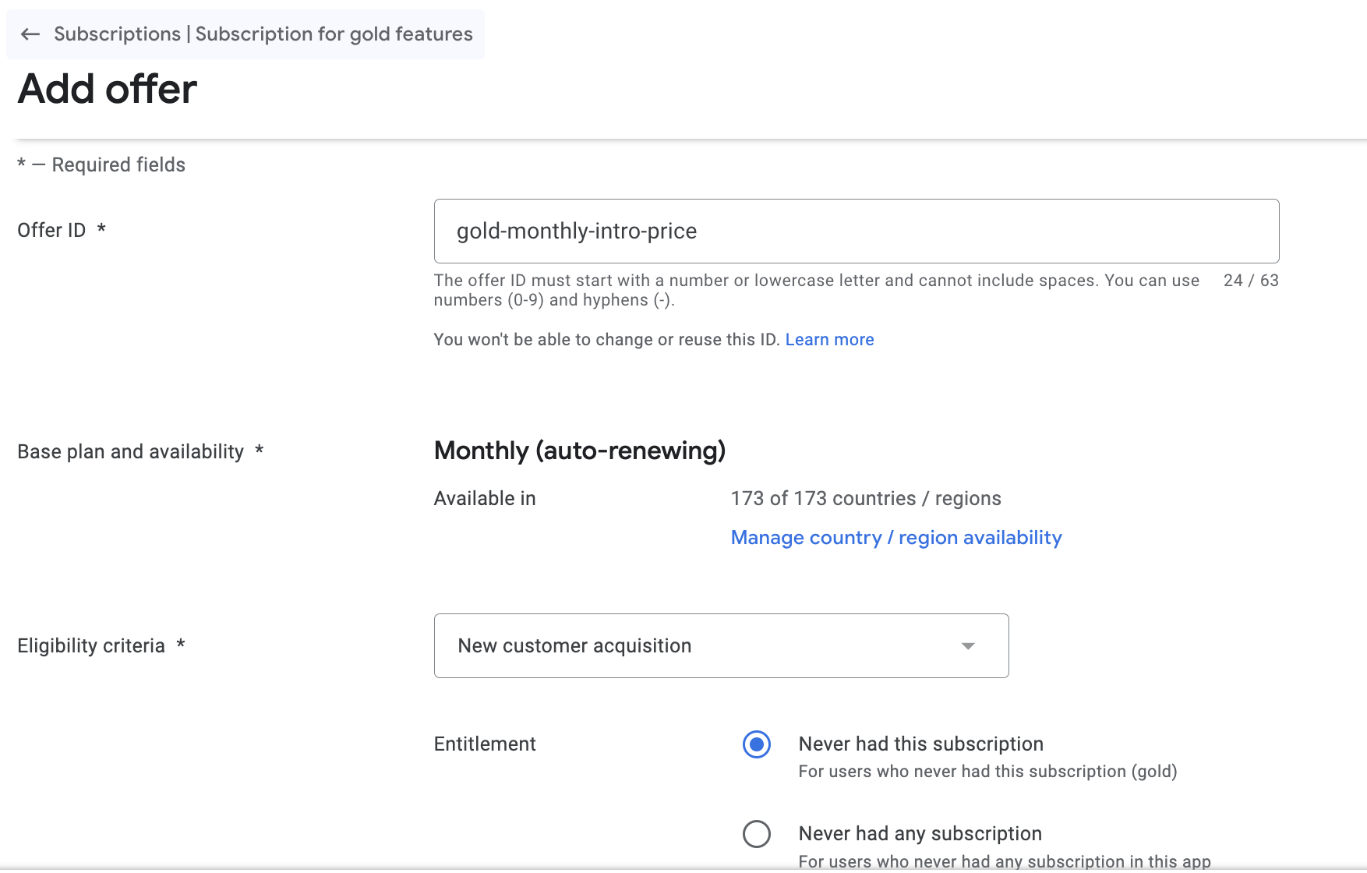Viewport: 1367px width, 873px height.
Task: Click the 'Never had any subscription' label text
Action: click(920, 834)
